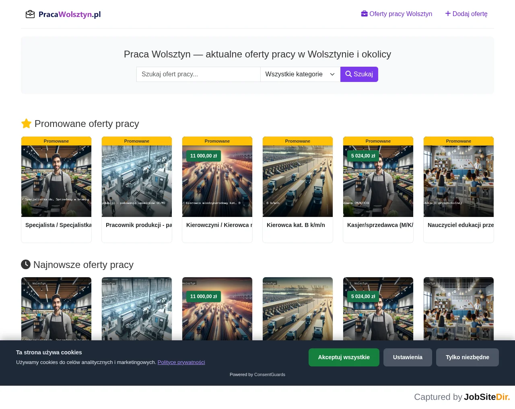This screenshot has width=515, height=409.
Task: Focus the Szukaj ofert pracy search field
Action: 198,74
